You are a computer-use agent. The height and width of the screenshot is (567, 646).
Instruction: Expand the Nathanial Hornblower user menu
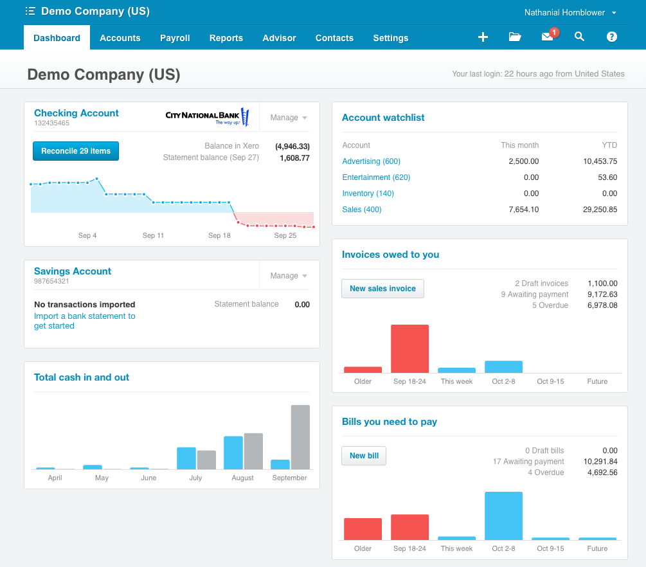(x=571, y=12)
